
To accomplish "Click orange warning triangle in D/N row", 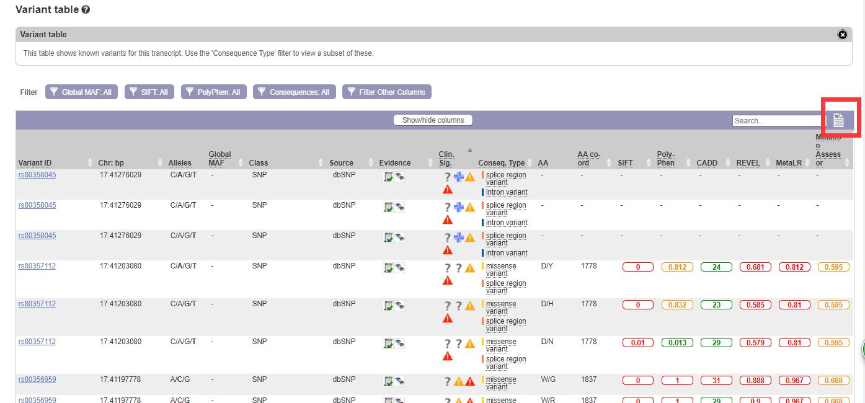I will point(470,344).
